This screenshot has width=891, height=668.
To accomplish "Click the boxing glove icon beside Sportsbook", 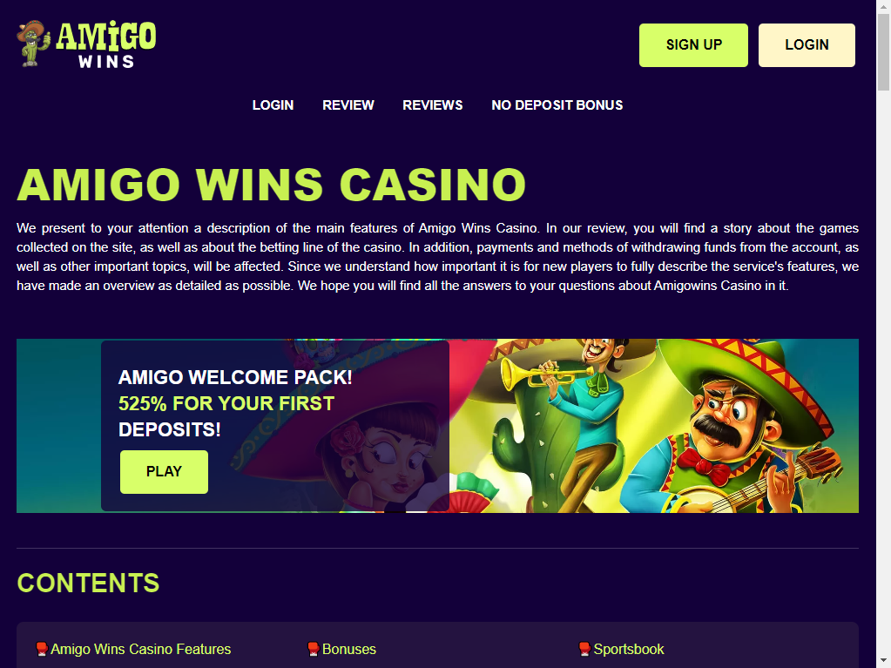I will pos(584,649).
